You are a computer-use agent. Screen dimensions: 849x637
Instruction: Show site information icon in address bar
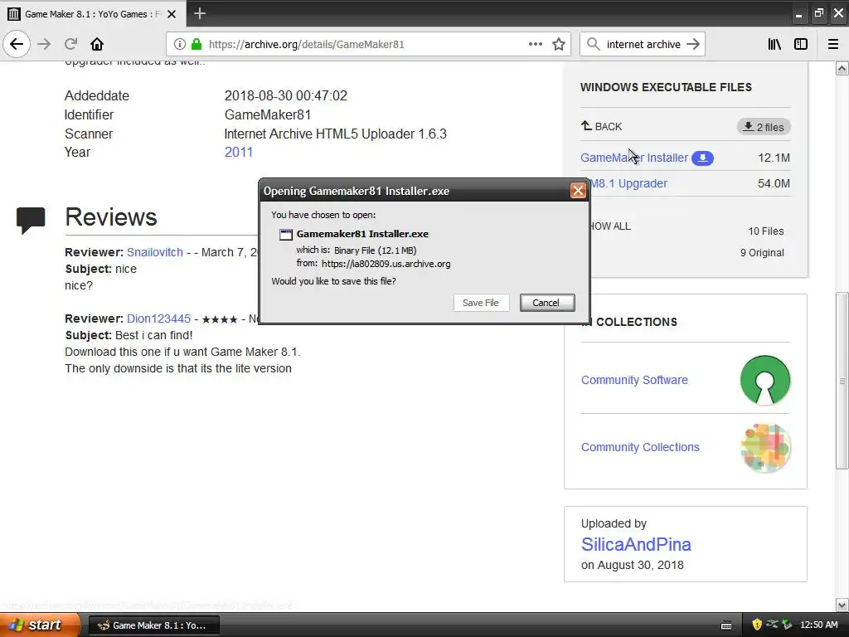(180, 45)
